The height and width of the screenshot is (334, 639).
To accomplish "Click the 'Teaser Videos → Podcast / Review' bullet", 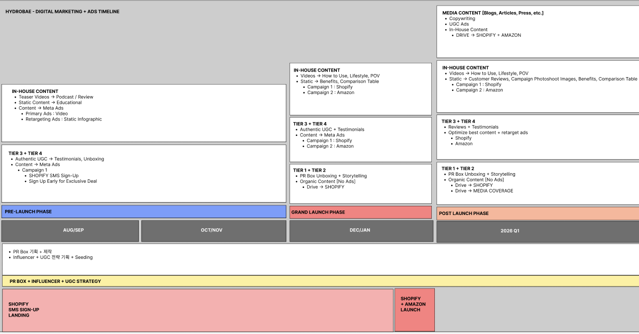I will [x=56, y=97].
